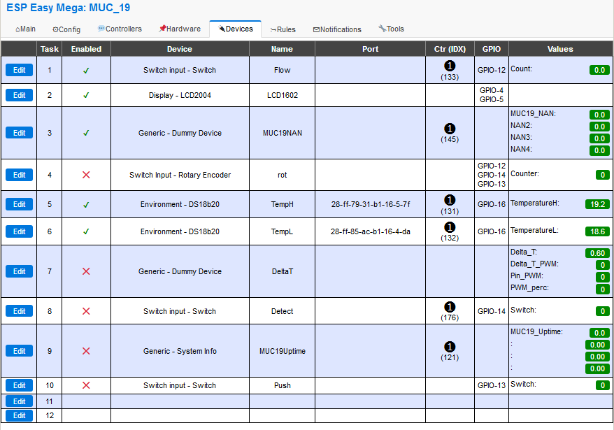Click enabled checkmark for Flow row

(x=86, y=71)
